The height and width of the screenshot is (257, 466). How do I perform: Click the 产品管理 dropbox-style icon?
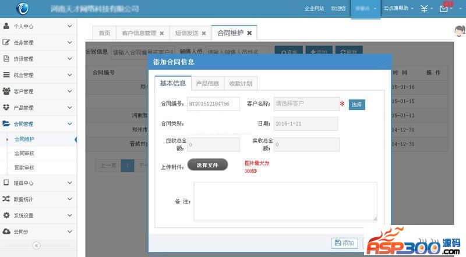(x=6, y=107)
